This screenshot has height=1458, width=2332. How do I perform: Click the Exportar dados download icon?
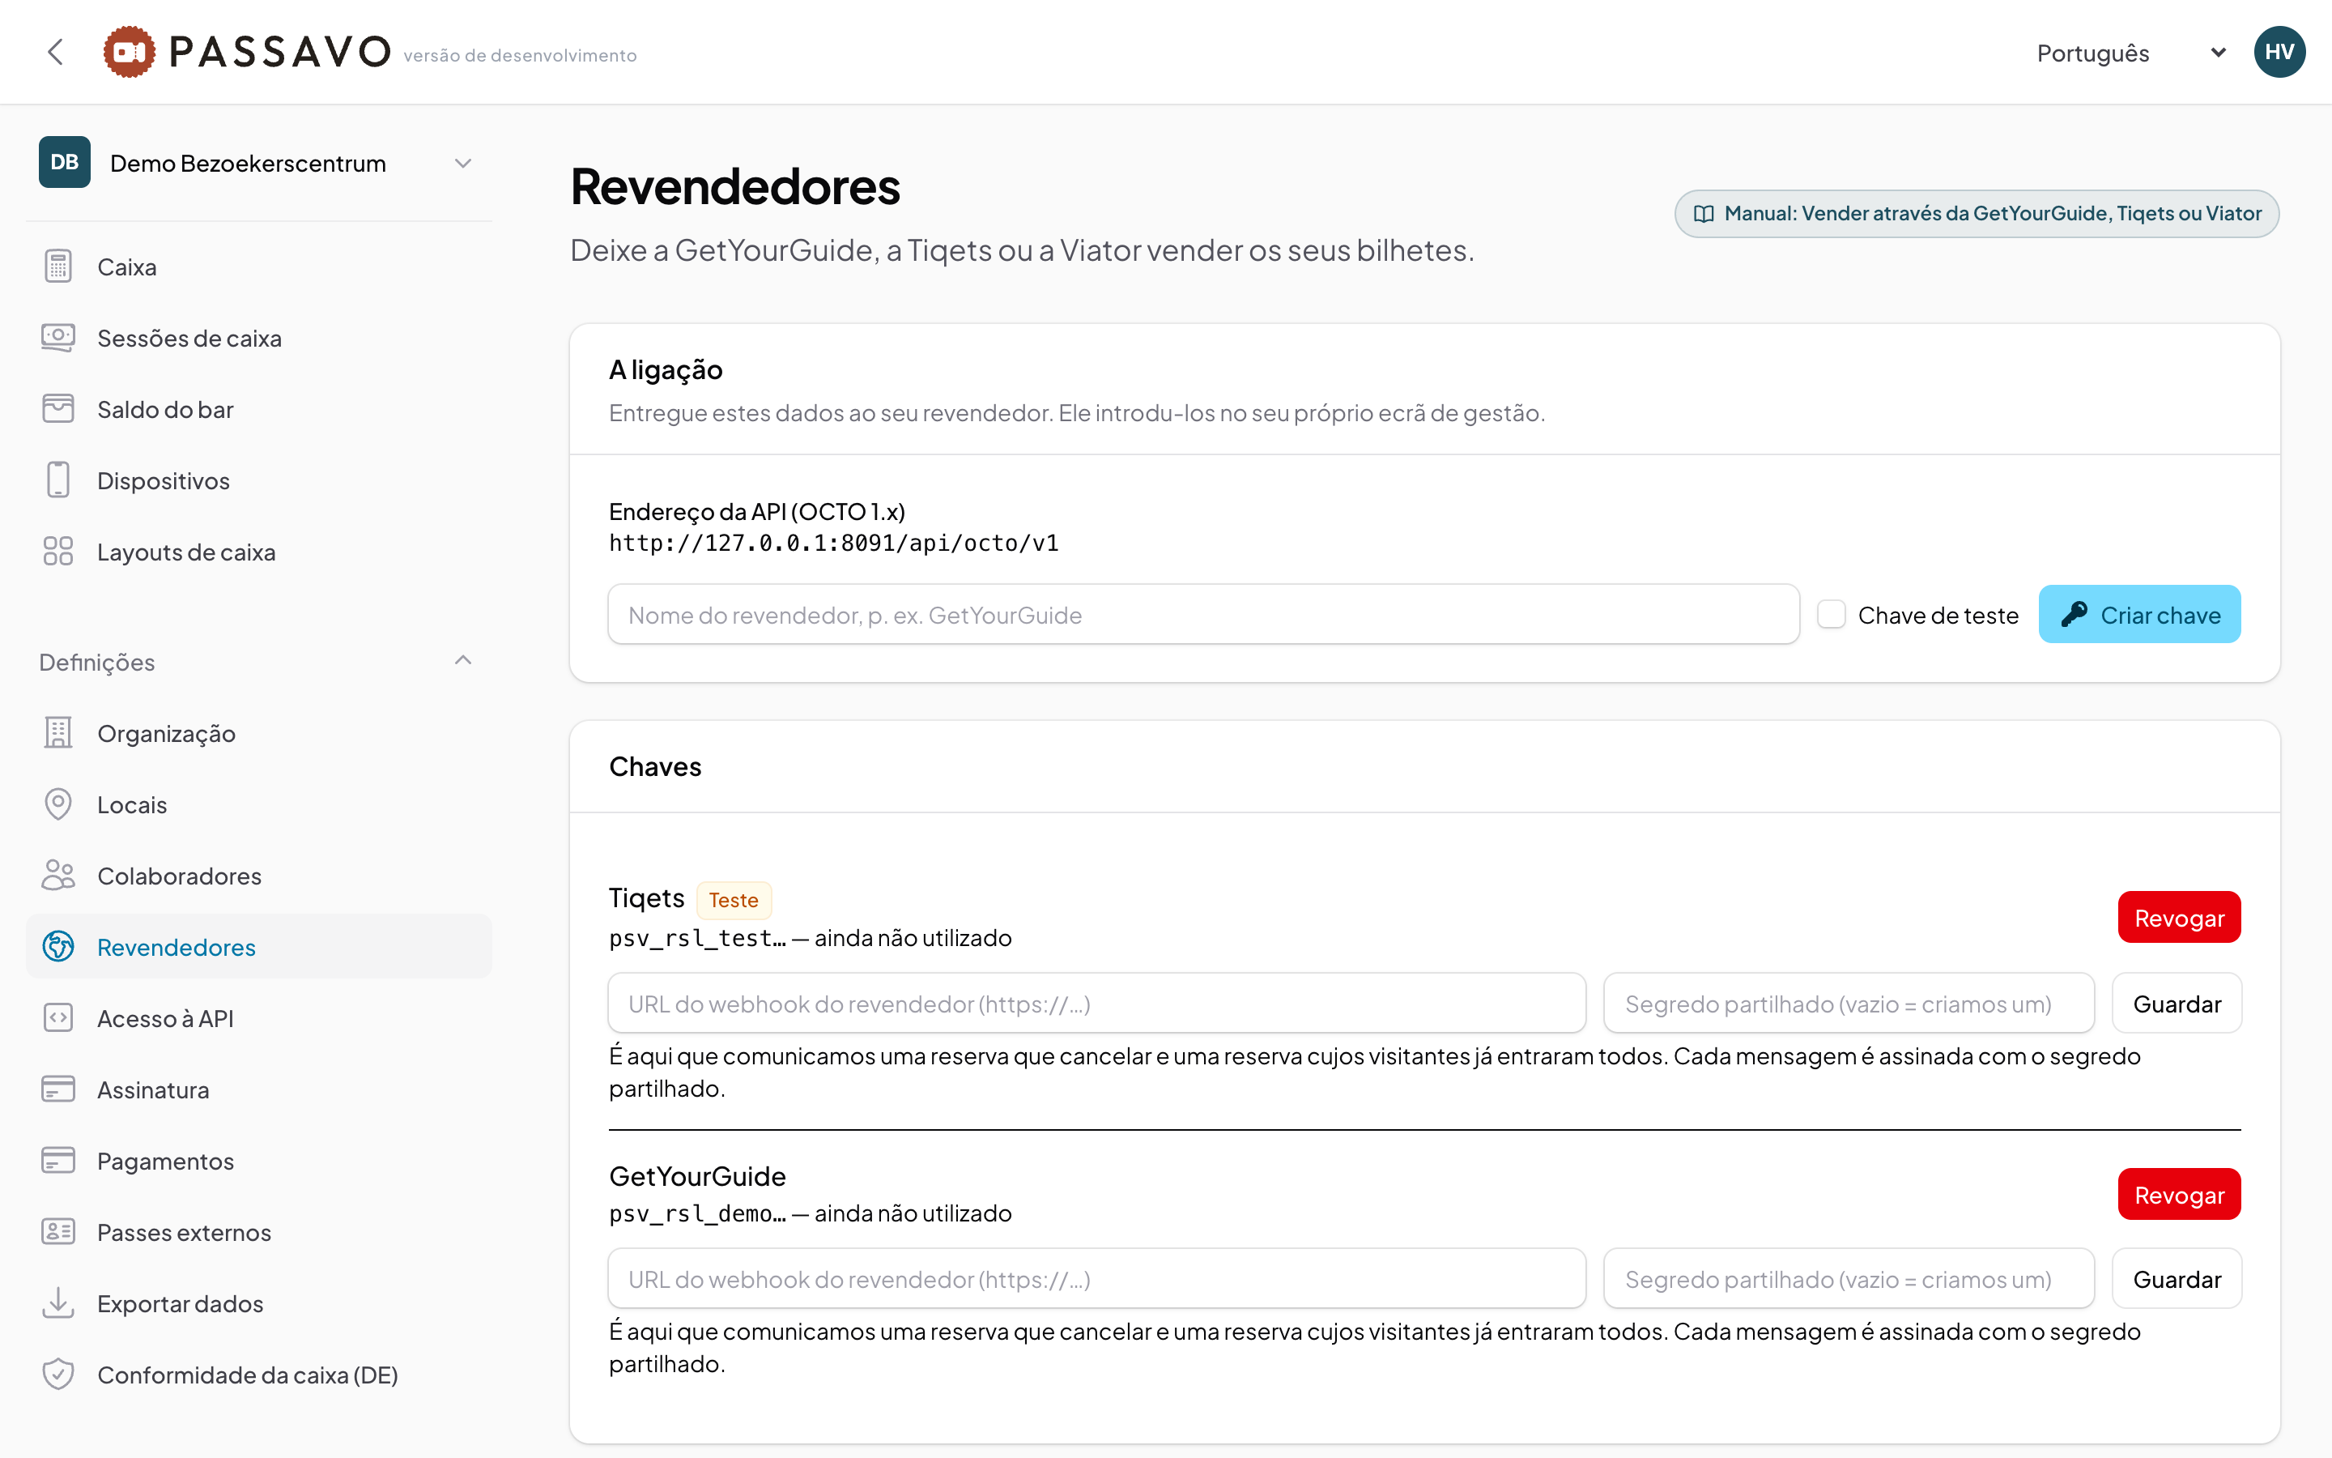coord(57,1304)
